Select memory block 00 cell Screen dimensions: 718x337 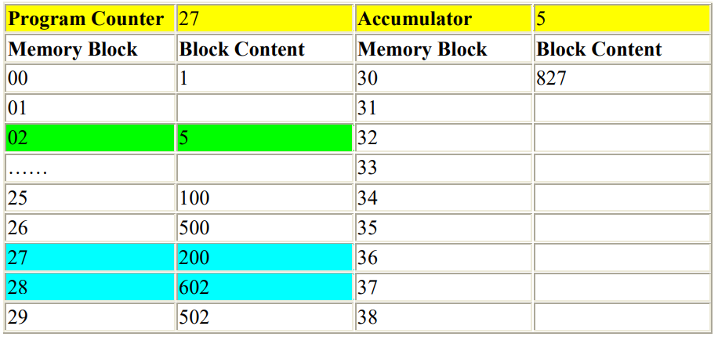[x=90, y=78]
